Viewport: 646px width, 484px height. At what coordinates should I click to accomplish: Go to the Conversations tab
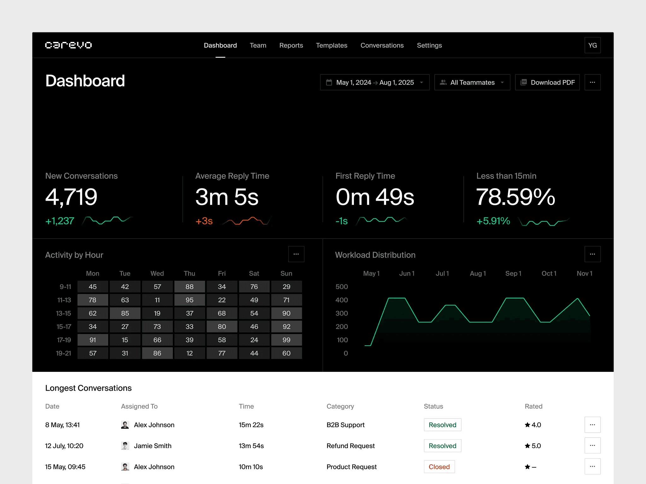tap(382, 45)
